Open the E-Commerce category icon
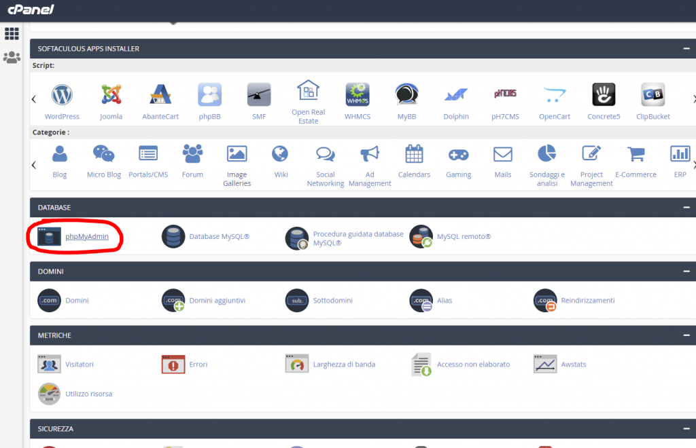The width and height of the screenshot is (696, 448). click(x=636, y=154)
